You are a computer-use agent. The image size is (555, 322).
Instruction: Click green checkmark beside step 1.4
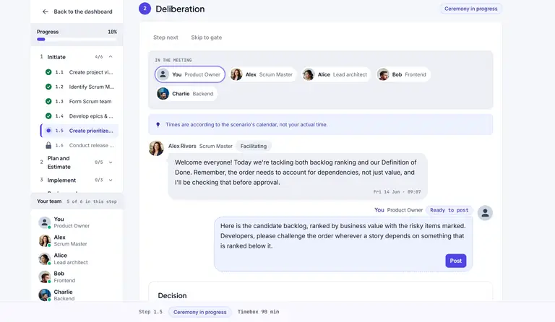[x=48, y=116]
